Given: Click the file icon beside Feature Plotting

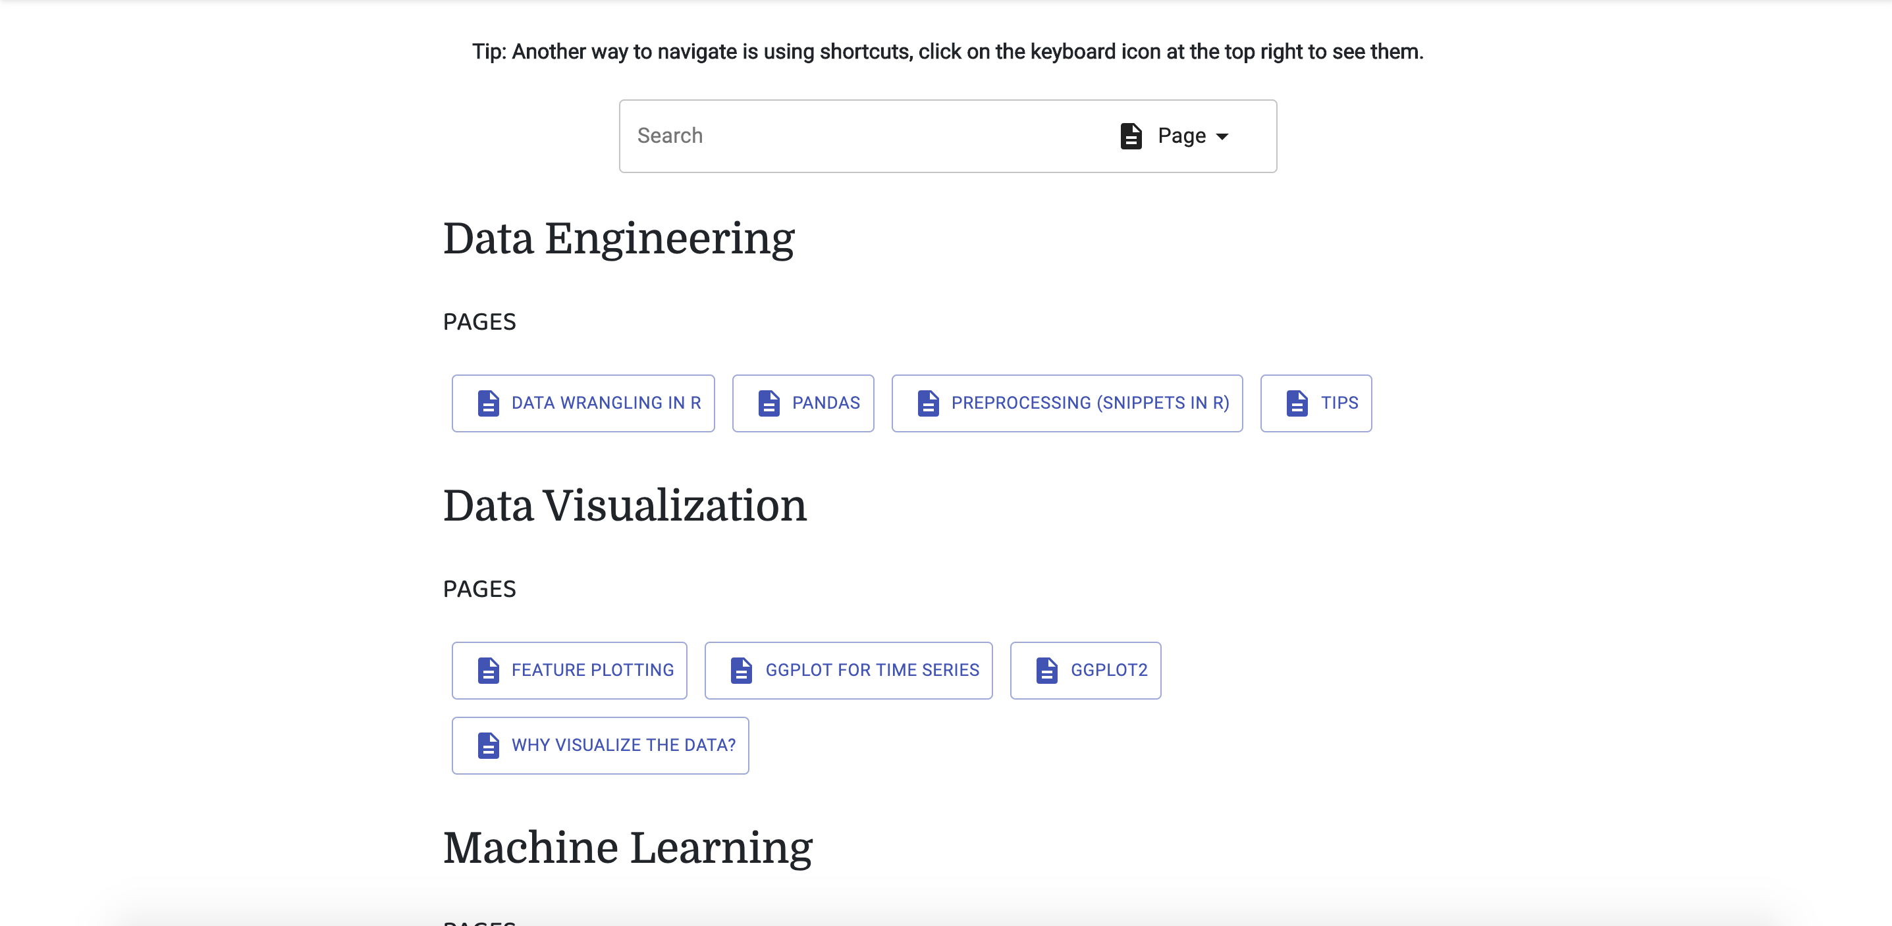Looking at the screenshot, I should (x=489, y=671).
